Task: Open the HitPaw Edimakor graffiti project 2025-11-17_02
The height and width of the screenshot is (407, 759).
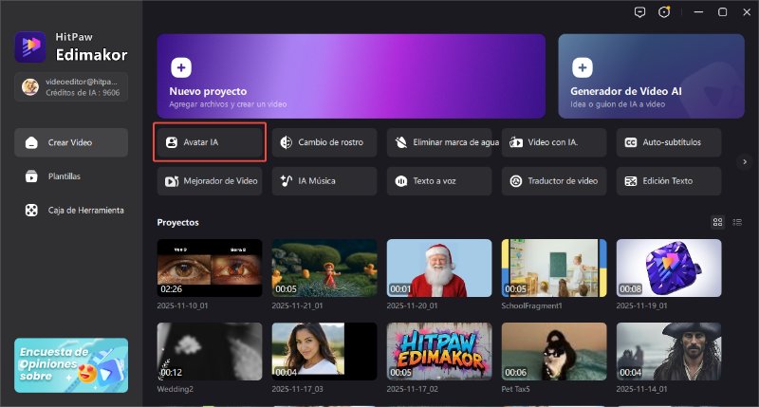Action: [439, 351]
